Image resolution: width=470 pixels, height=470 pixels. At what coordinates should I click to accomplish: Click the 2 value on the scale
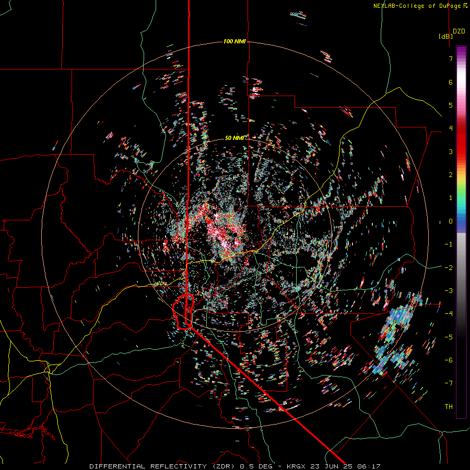pos(451,175)
